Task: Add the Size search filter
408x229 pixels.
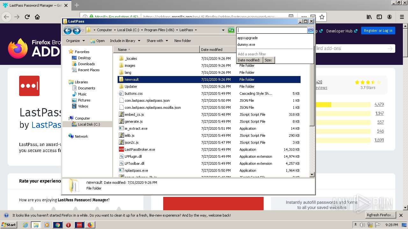Action: [269, 60]
